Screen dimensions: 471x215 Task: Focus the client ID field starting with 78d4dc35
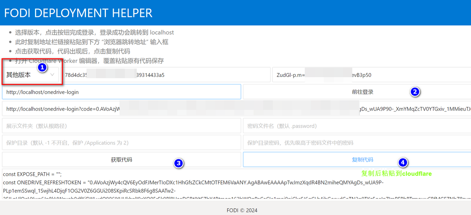(166, 75)
